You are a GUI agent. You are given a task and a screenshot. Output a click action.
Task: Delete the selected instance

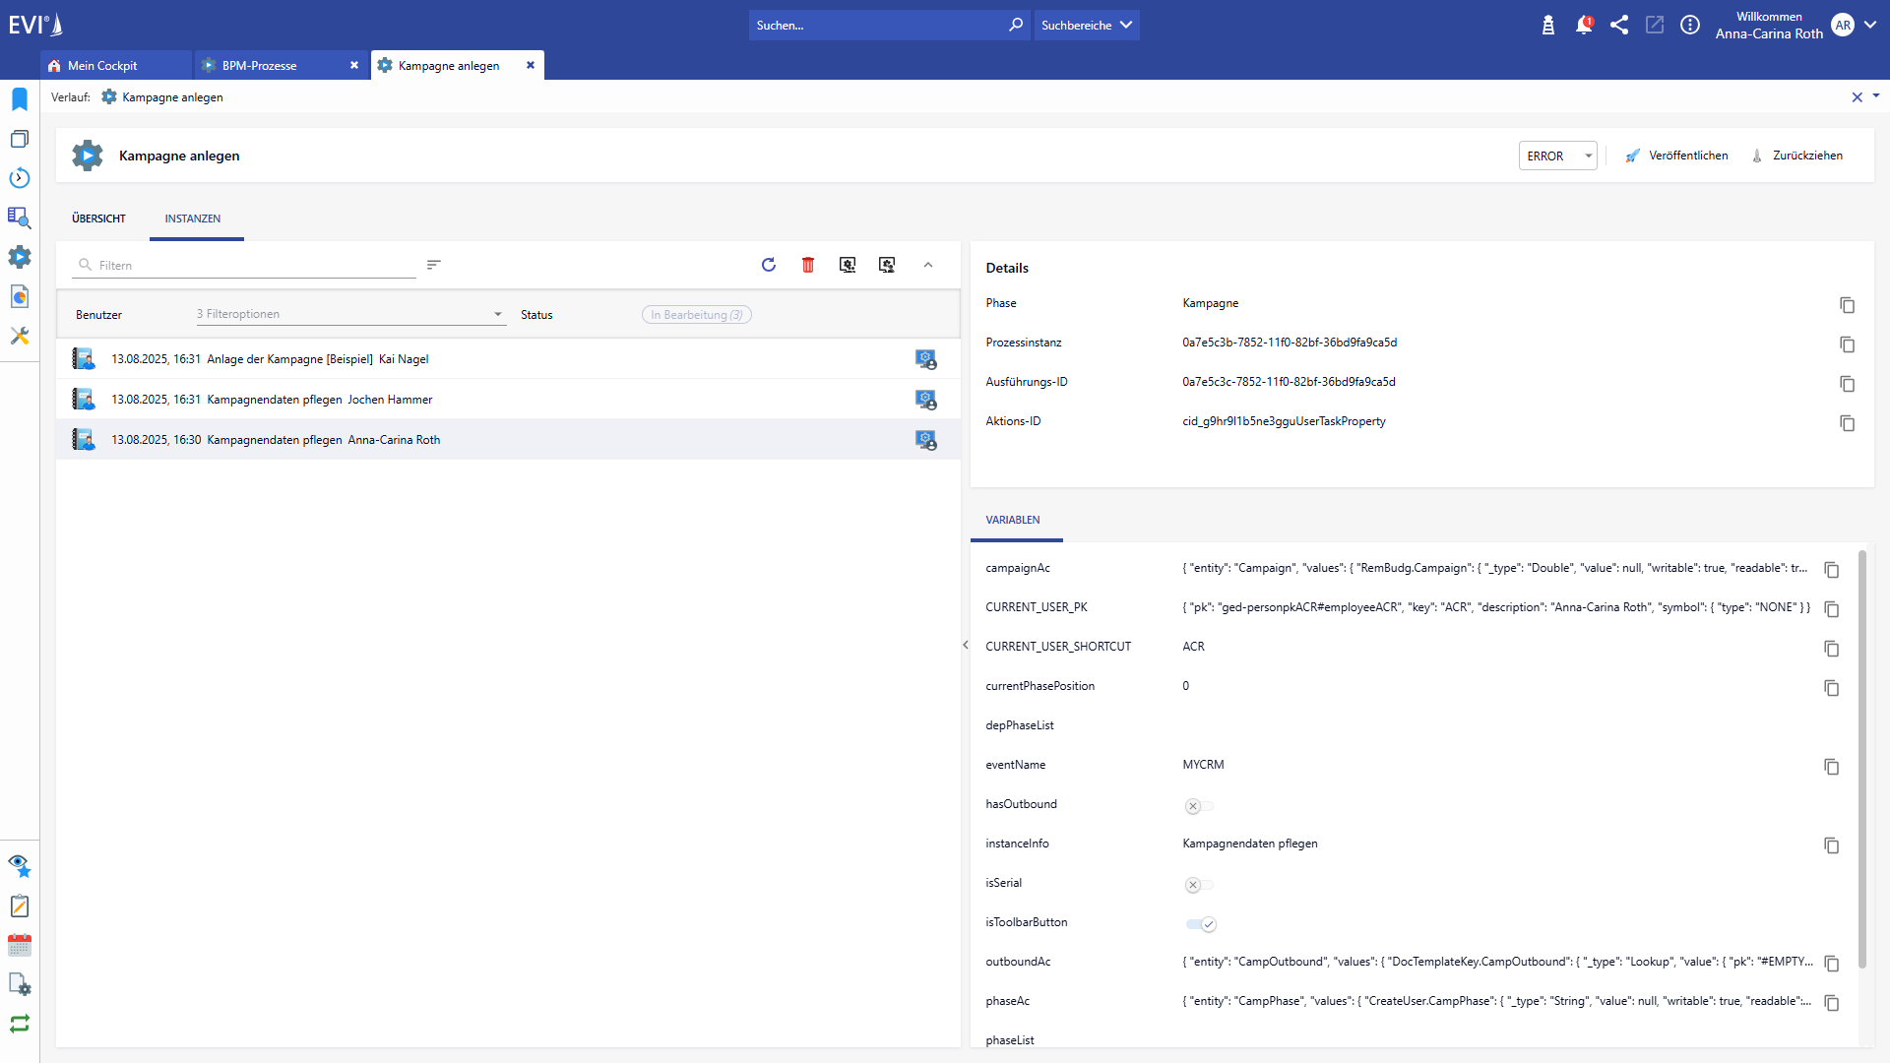coord(808,265)
